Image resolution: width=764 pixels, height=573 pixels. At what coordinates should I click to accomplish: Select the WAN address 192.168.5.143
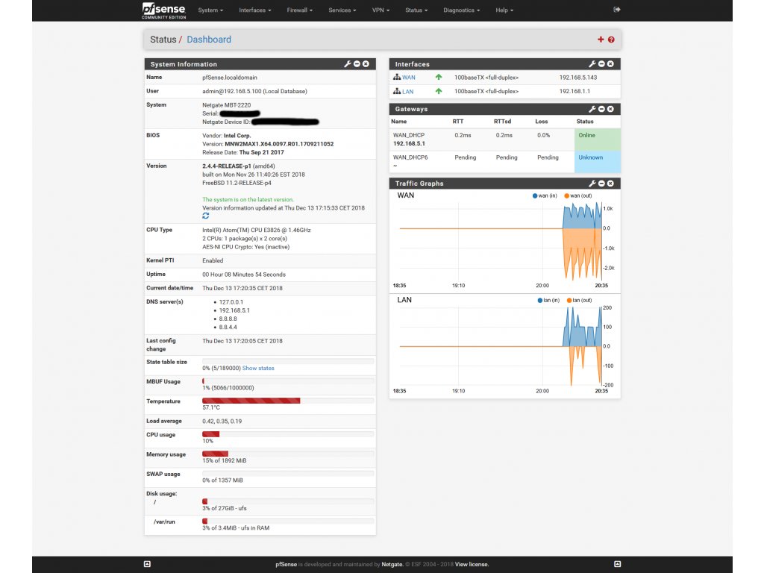tap(578, 78)
